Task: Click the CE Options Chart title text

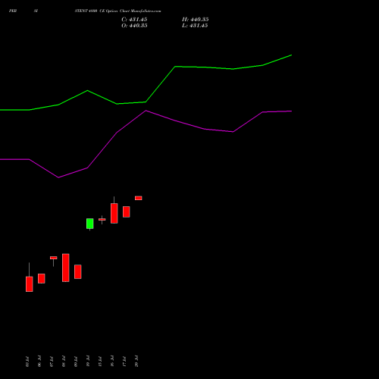Action: pyautogui.click(x=117, y=11)
